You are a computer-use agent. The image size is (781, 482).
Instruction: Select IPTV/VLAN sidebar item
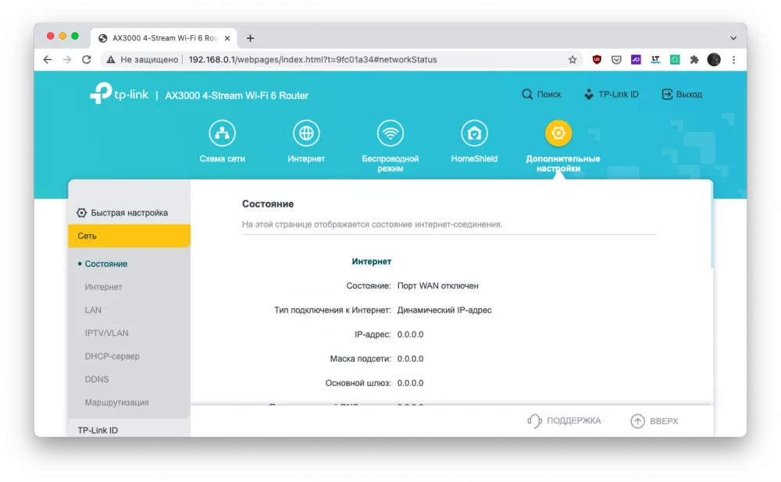click(x=106, y=333)
